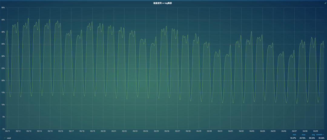Click the '03/25' x-axis date label
This screenshot has width=327, height=140.
(157, 131)
